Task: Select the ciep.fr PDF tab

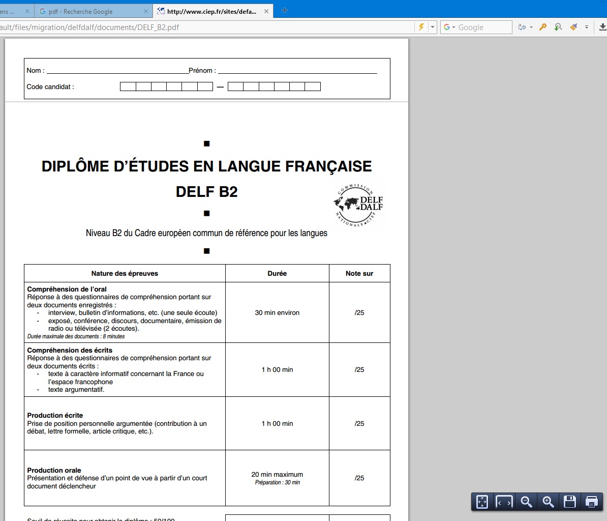Action: tap(213, 11)
